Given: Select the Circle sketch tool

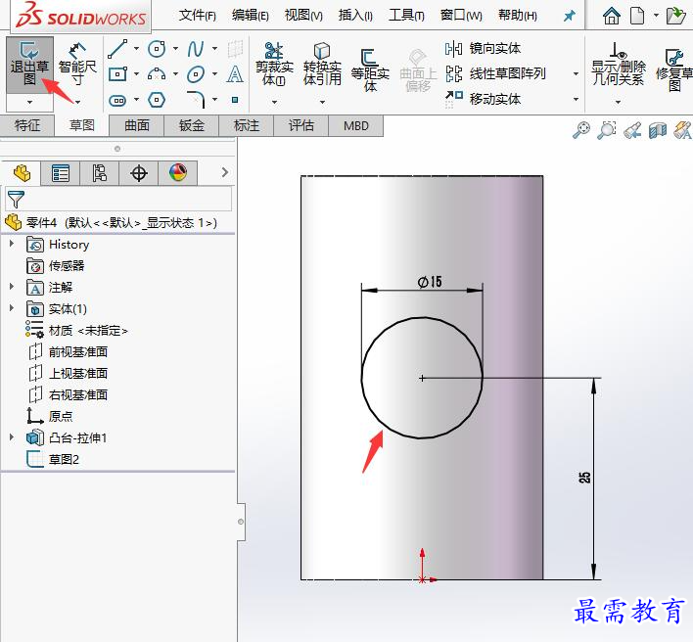Looking at the screenshot, I should click(x=157, y=49).
